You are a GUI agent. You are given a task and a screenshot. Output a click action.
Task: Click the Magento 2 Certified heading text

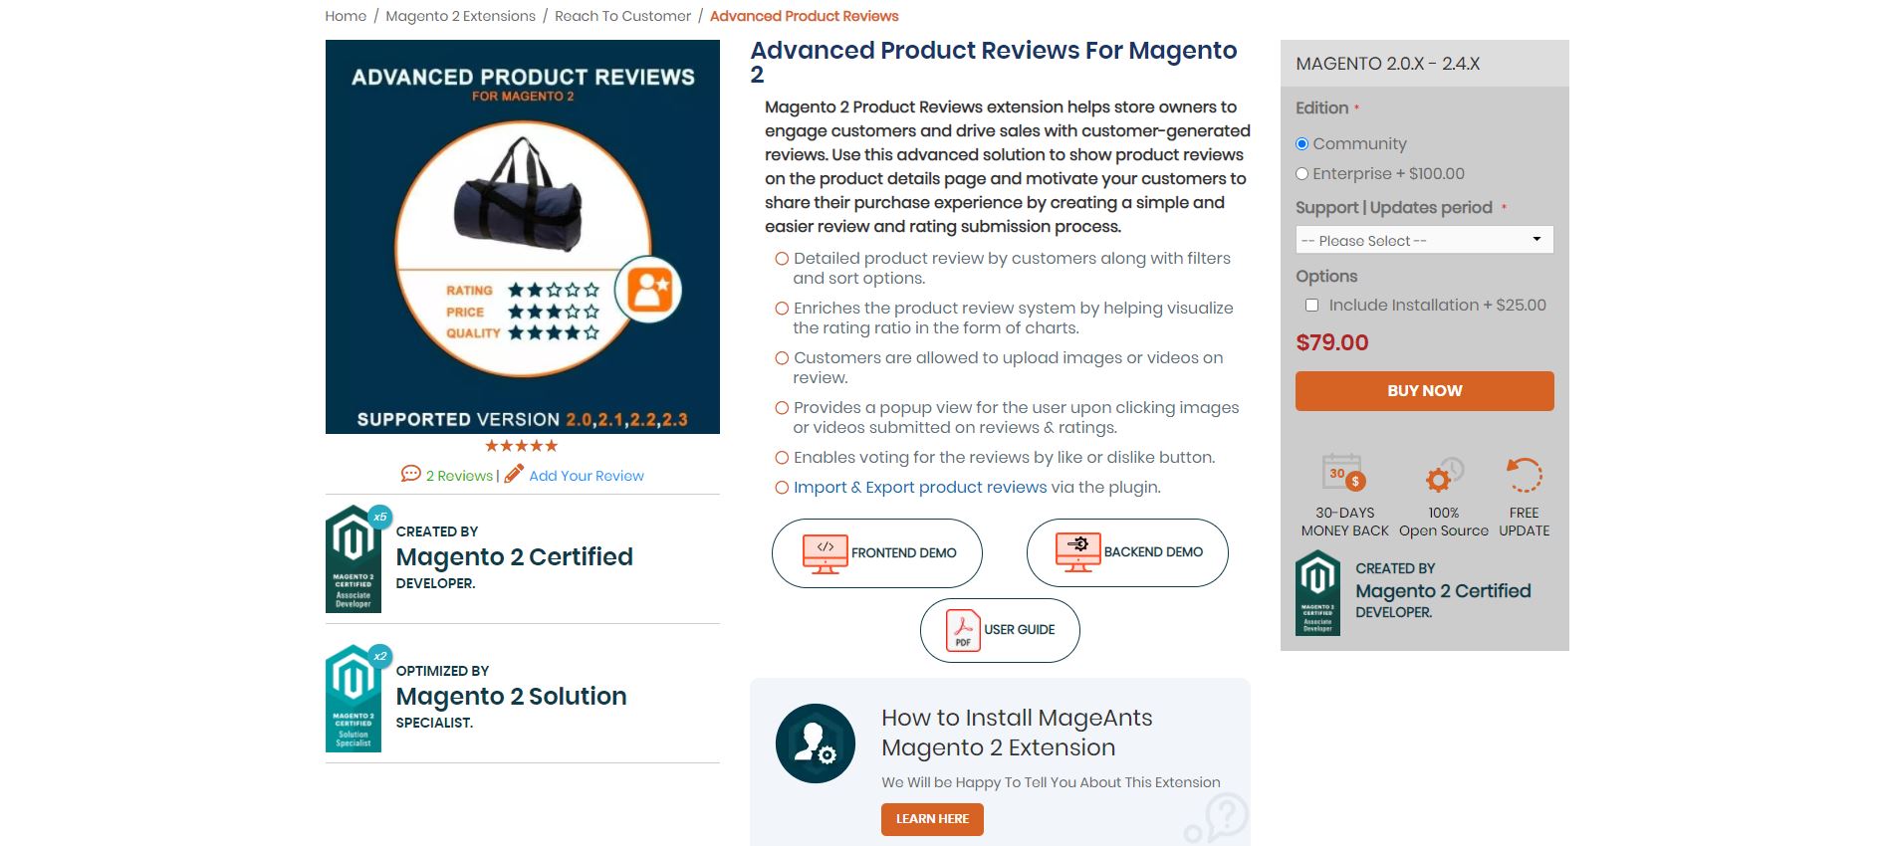(x=514, y=556)
